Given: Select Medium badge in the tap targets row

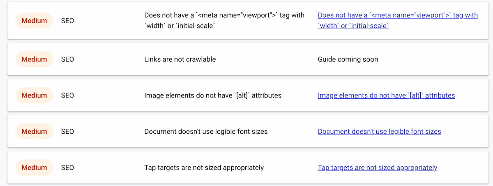Looking at the screenshot, I should click(34, 168).
